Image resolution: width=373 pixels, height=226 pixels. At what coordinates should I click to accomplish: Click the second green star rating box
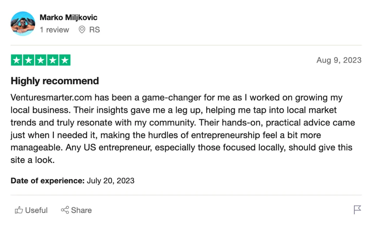29,60
